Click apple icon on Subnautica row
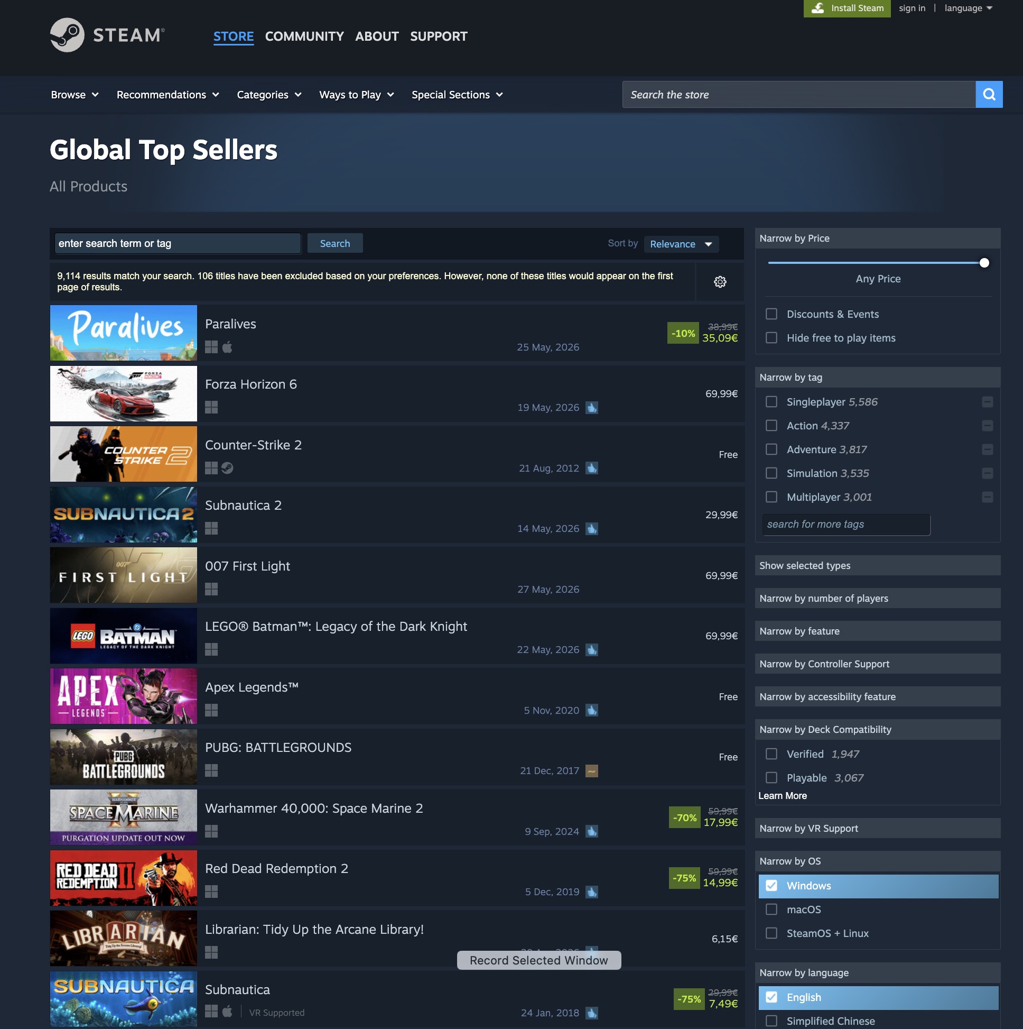Screen dimensions: 1023x1029 coord(227,1012)
